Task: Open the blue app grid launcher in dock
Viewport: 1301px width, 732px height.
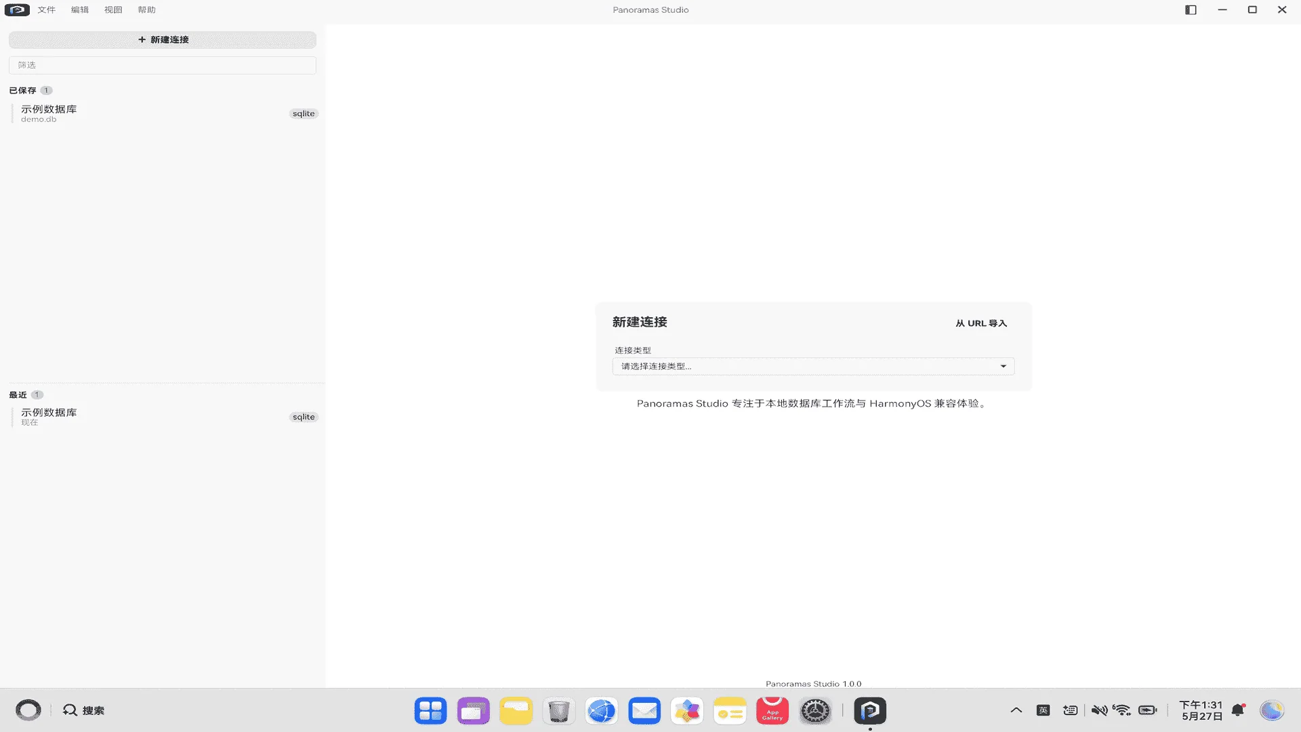Action: pos(430,710)
